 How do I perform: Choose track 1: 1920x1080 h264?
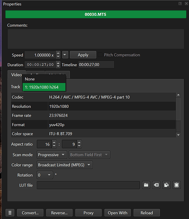[44, 87]
